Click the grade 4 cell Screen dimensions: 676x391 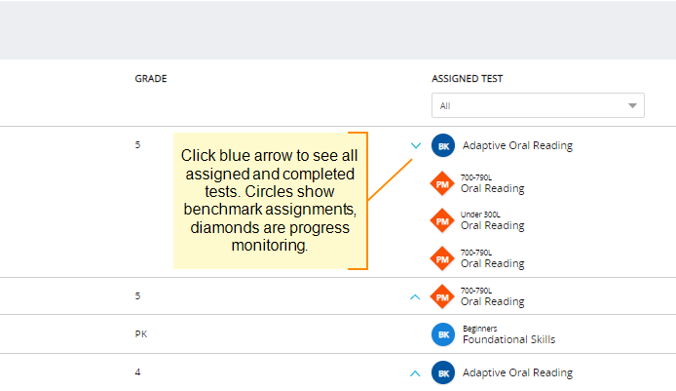[137, 371]
